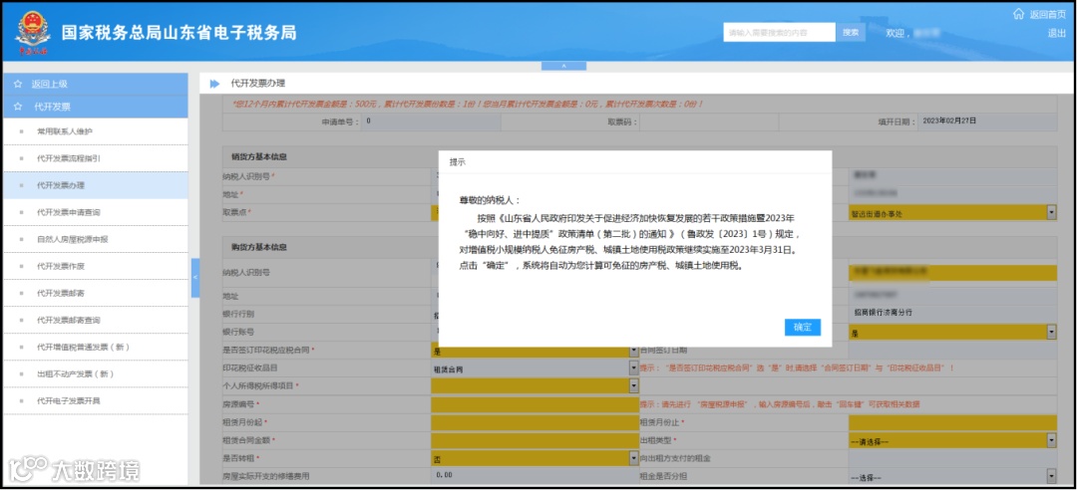Image resolution: width=1077 pixels, height=490 pixels.
Task: Click the 房源编号 input field
Action: click(x=536, y=405)
